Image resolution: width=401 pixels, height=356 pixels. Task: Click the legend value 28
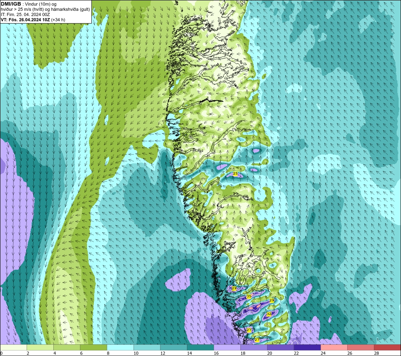coord(377,353)
